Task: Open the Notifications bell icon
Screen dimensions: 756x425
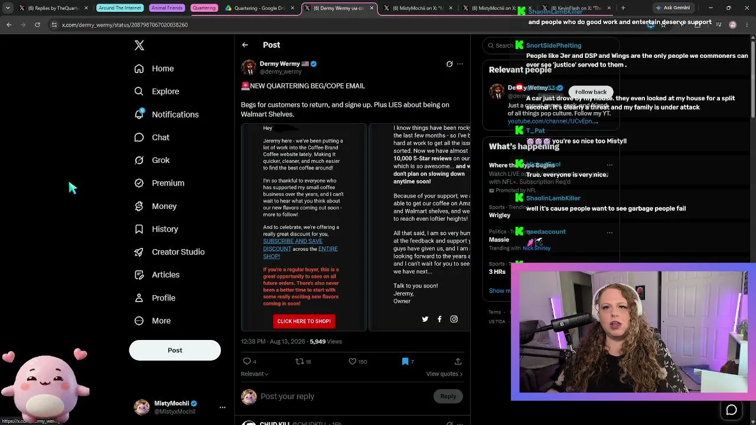Action: coord(139,114)
